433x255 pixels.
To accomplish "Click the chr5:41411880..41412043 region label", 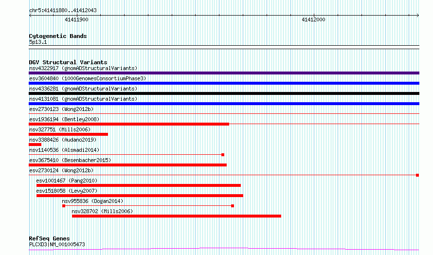I will pyautogui.click(x=63, y=11).
